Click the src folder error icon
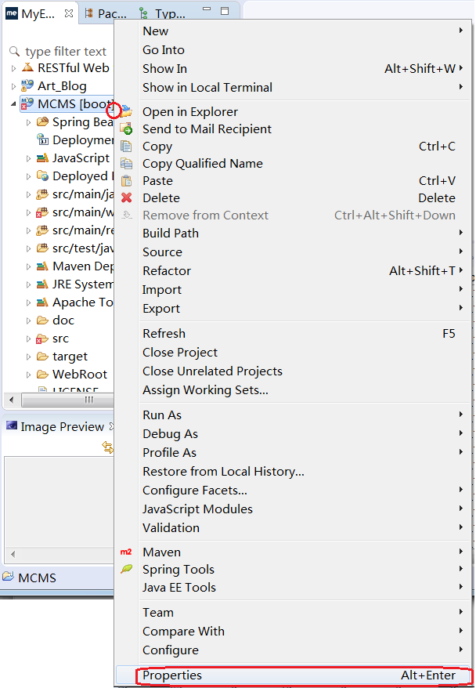The height and width of the screenshot is (688, 476). click(x=41, y=339)
